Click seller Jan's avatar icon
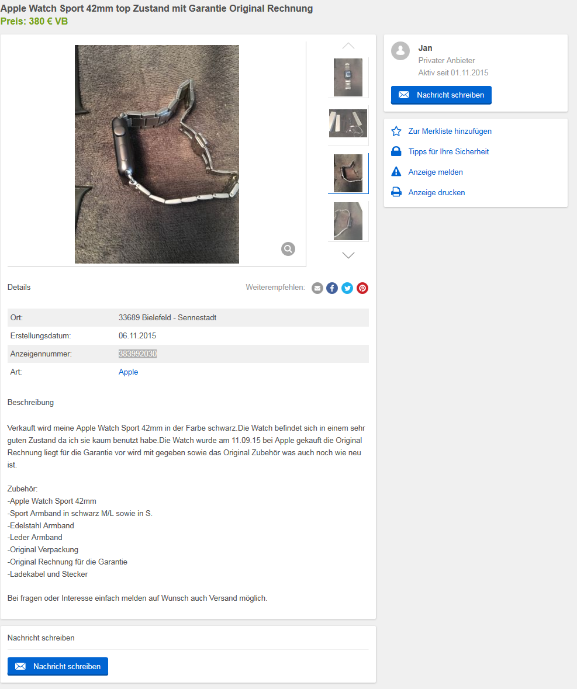This screenshot has height=689, width=577. [400, 51]
